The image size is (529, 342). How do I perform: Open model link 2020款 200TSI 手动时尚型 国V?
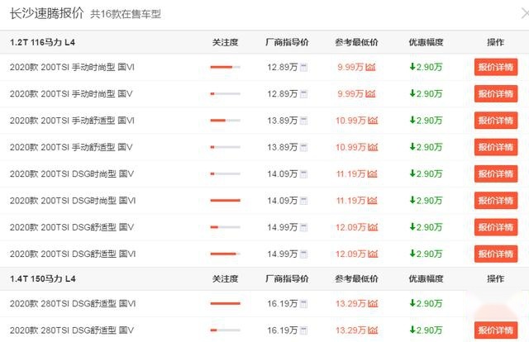71,94
